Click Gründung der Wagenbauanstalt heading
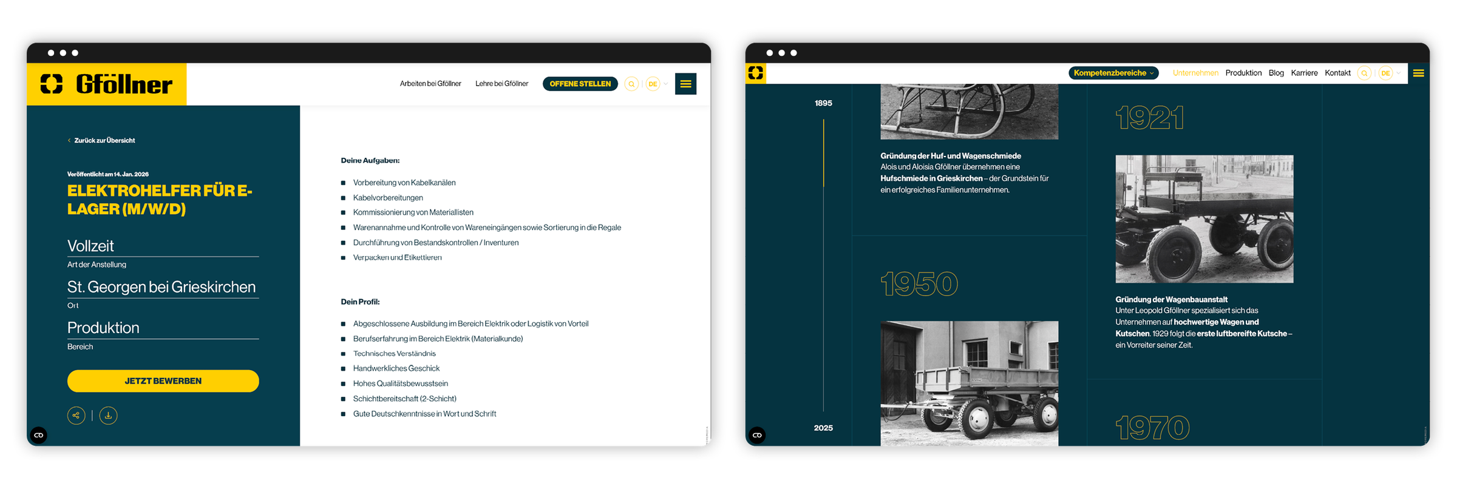 point(1171,300)
